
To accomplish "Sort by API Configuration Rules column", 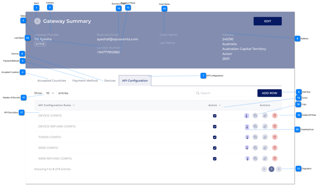I will tap(56, 105).
